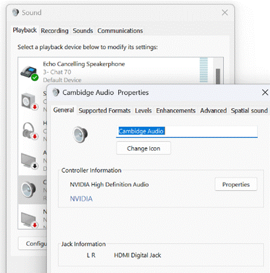Close the Cambidge Audio Properties dialog

click(x=265, y=93)
